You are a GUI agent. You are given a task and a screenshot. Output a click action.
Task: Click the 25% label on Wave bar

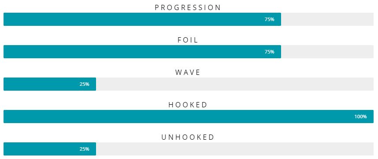point(85,84)
